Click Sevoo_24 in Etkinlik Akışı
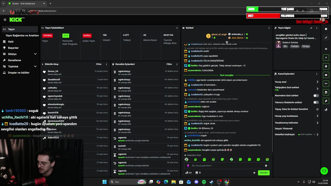Viewport: 331px width, 186px height. coord(53,71)
